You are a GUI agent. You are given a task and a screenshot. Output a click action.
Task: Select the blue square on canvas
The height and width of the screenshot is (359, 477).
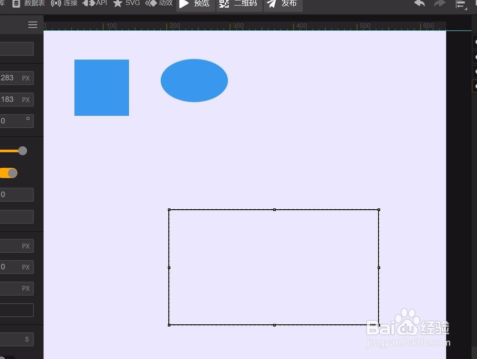point(102,88)
